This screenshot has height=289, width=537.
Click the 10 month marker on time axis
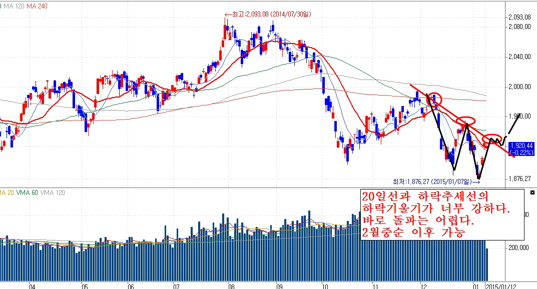pyautogui.click(x=325, y=285)
